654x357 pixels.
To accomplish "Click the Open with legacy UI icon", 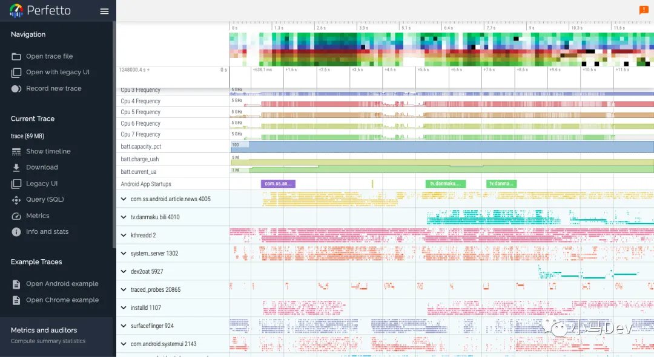I will pos(16,72).
